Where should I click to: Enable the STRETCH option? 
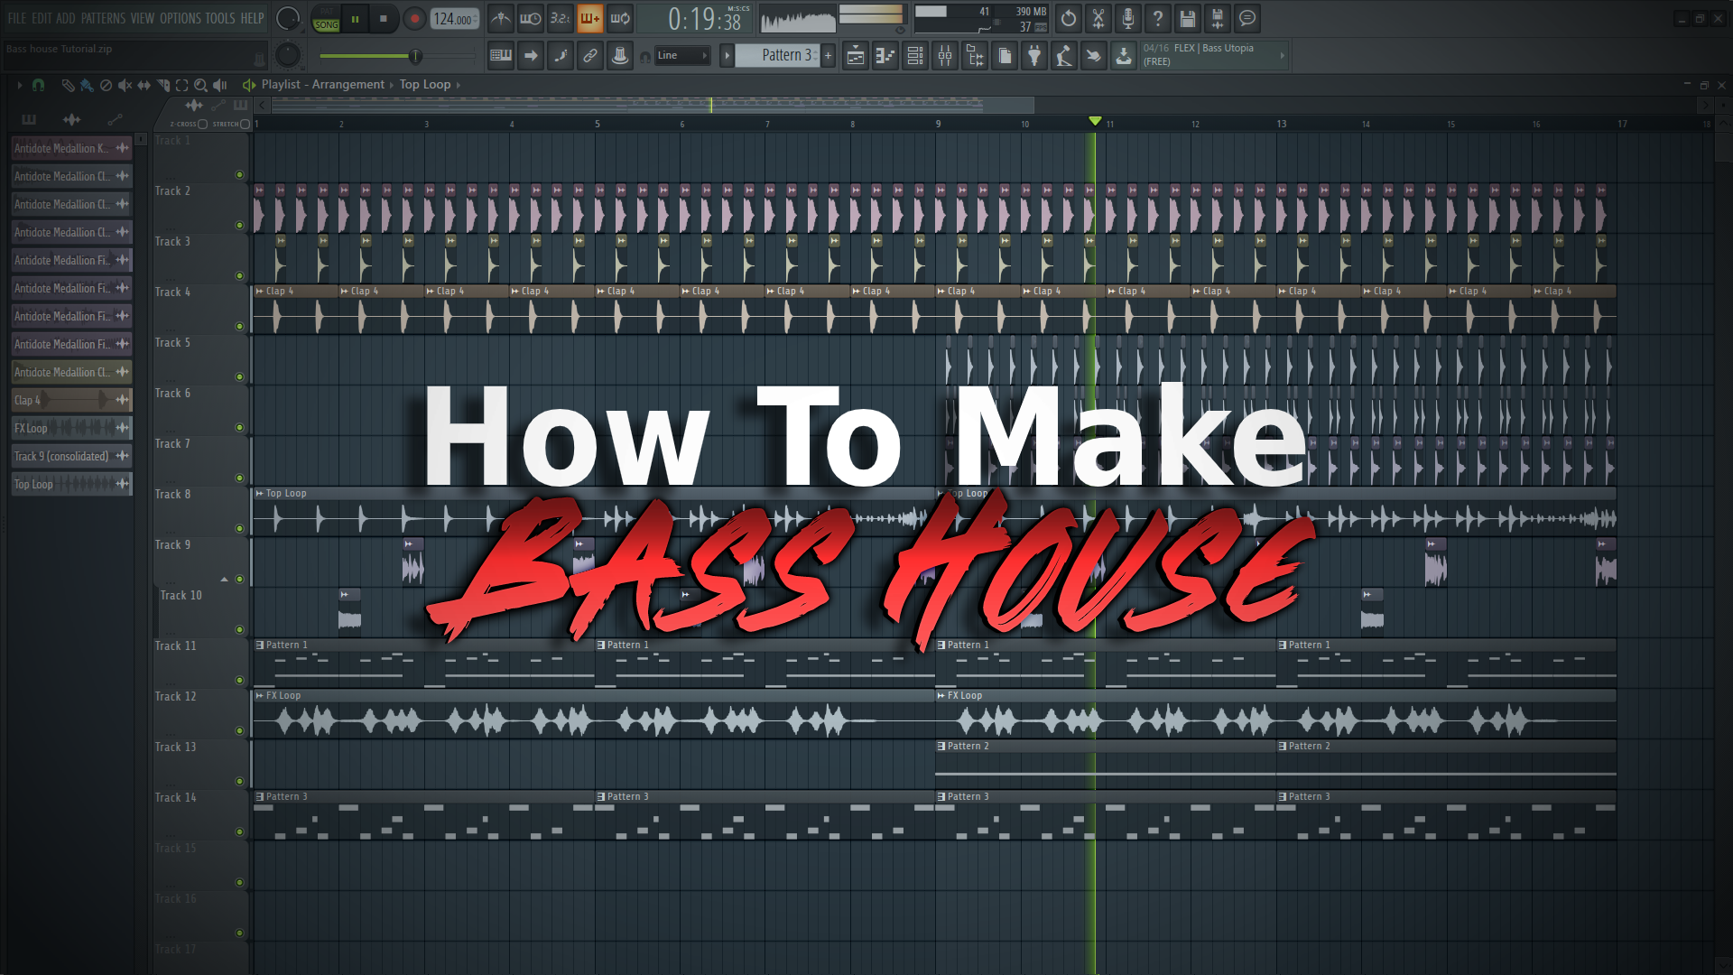pyautogui.click(x=245, y=125)
